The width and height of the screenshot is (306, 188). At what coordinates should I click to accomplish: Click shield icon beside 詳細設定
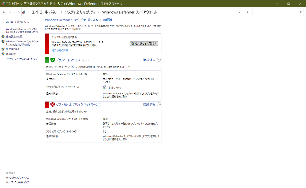click(3, 54)
